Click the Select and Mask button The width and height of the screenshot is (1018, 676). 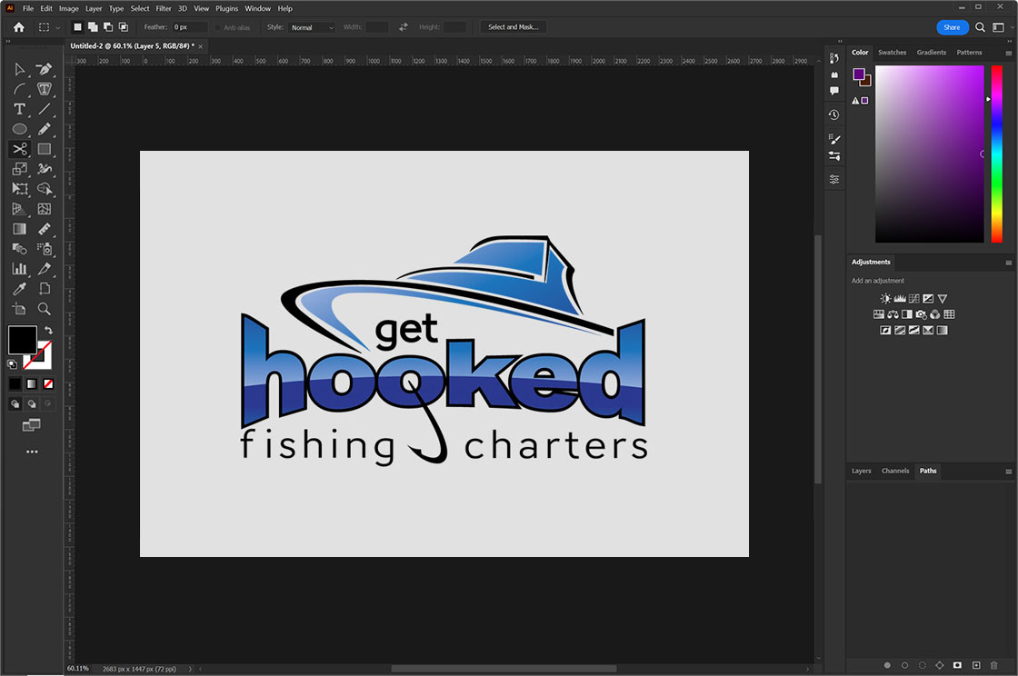[513, 27]
